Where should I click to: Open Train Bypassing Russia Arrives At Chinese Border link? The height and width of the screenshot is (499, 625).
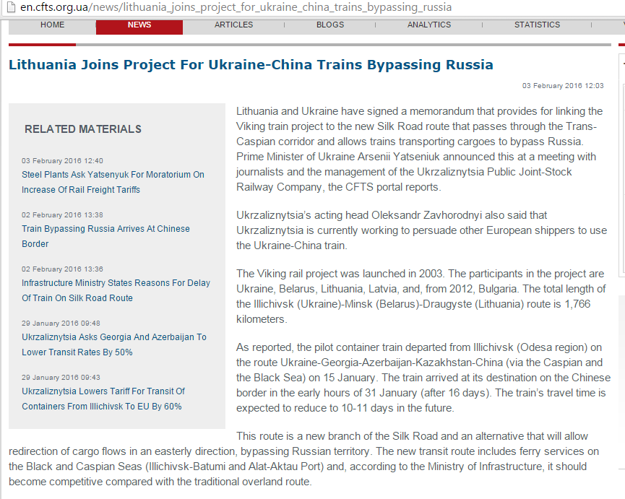point(105,236)
